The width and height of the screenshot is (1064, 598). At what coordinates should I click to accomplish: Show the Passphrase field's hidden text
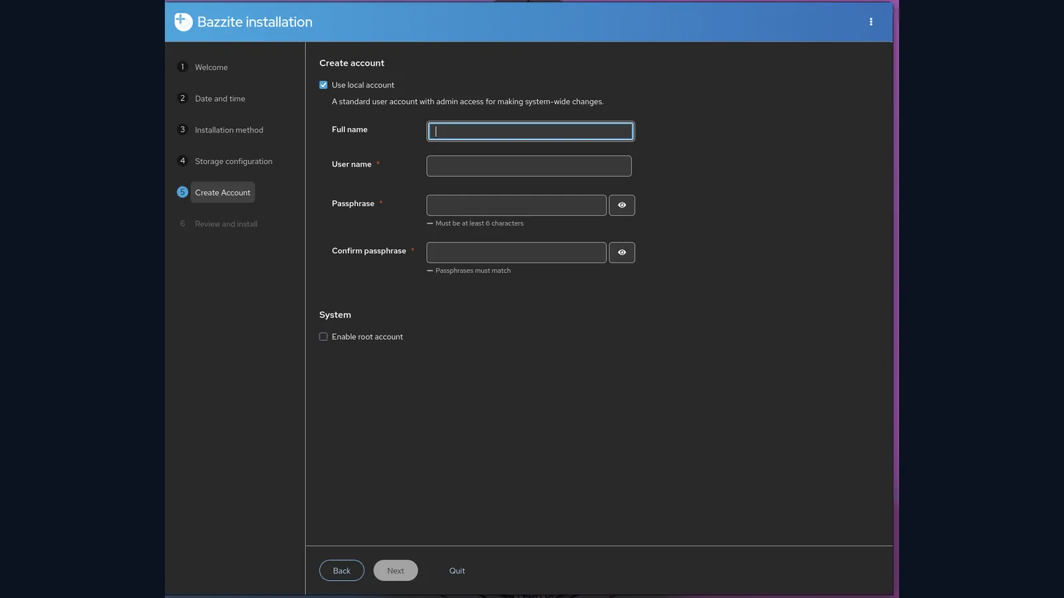click(622, 205)
